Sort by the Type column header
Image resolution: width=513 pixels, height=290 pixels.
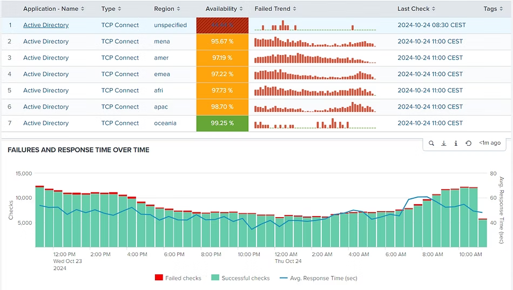click(111, 9)
